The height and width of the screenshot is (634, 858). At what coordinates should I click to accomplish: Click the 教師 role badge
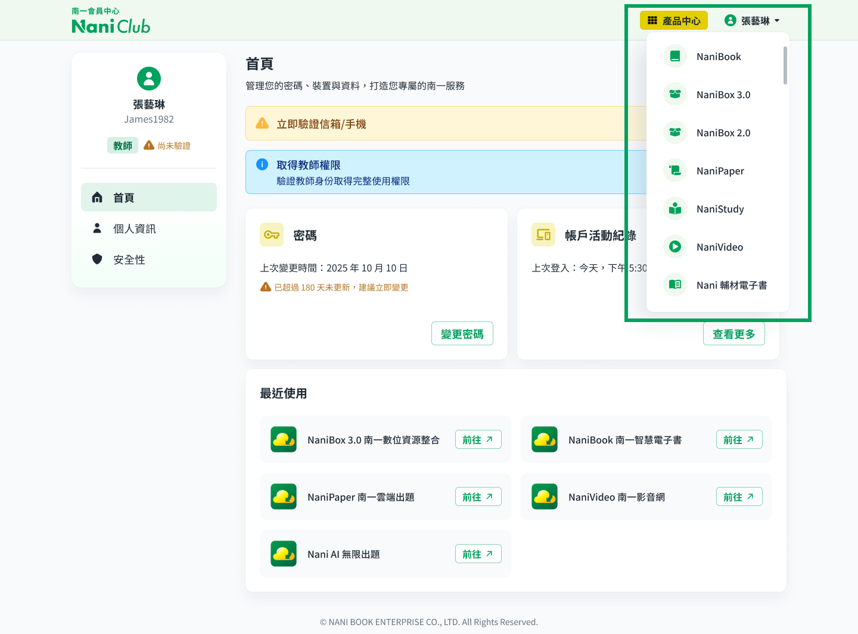click(123, 145)
